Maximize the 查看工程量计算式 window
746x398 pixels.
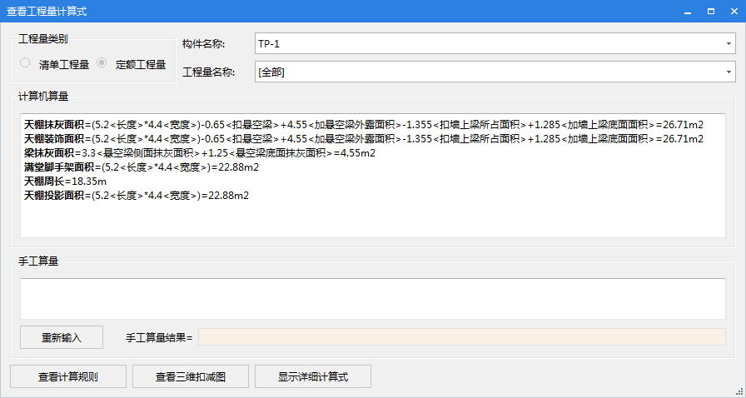(x=711, y=12)
